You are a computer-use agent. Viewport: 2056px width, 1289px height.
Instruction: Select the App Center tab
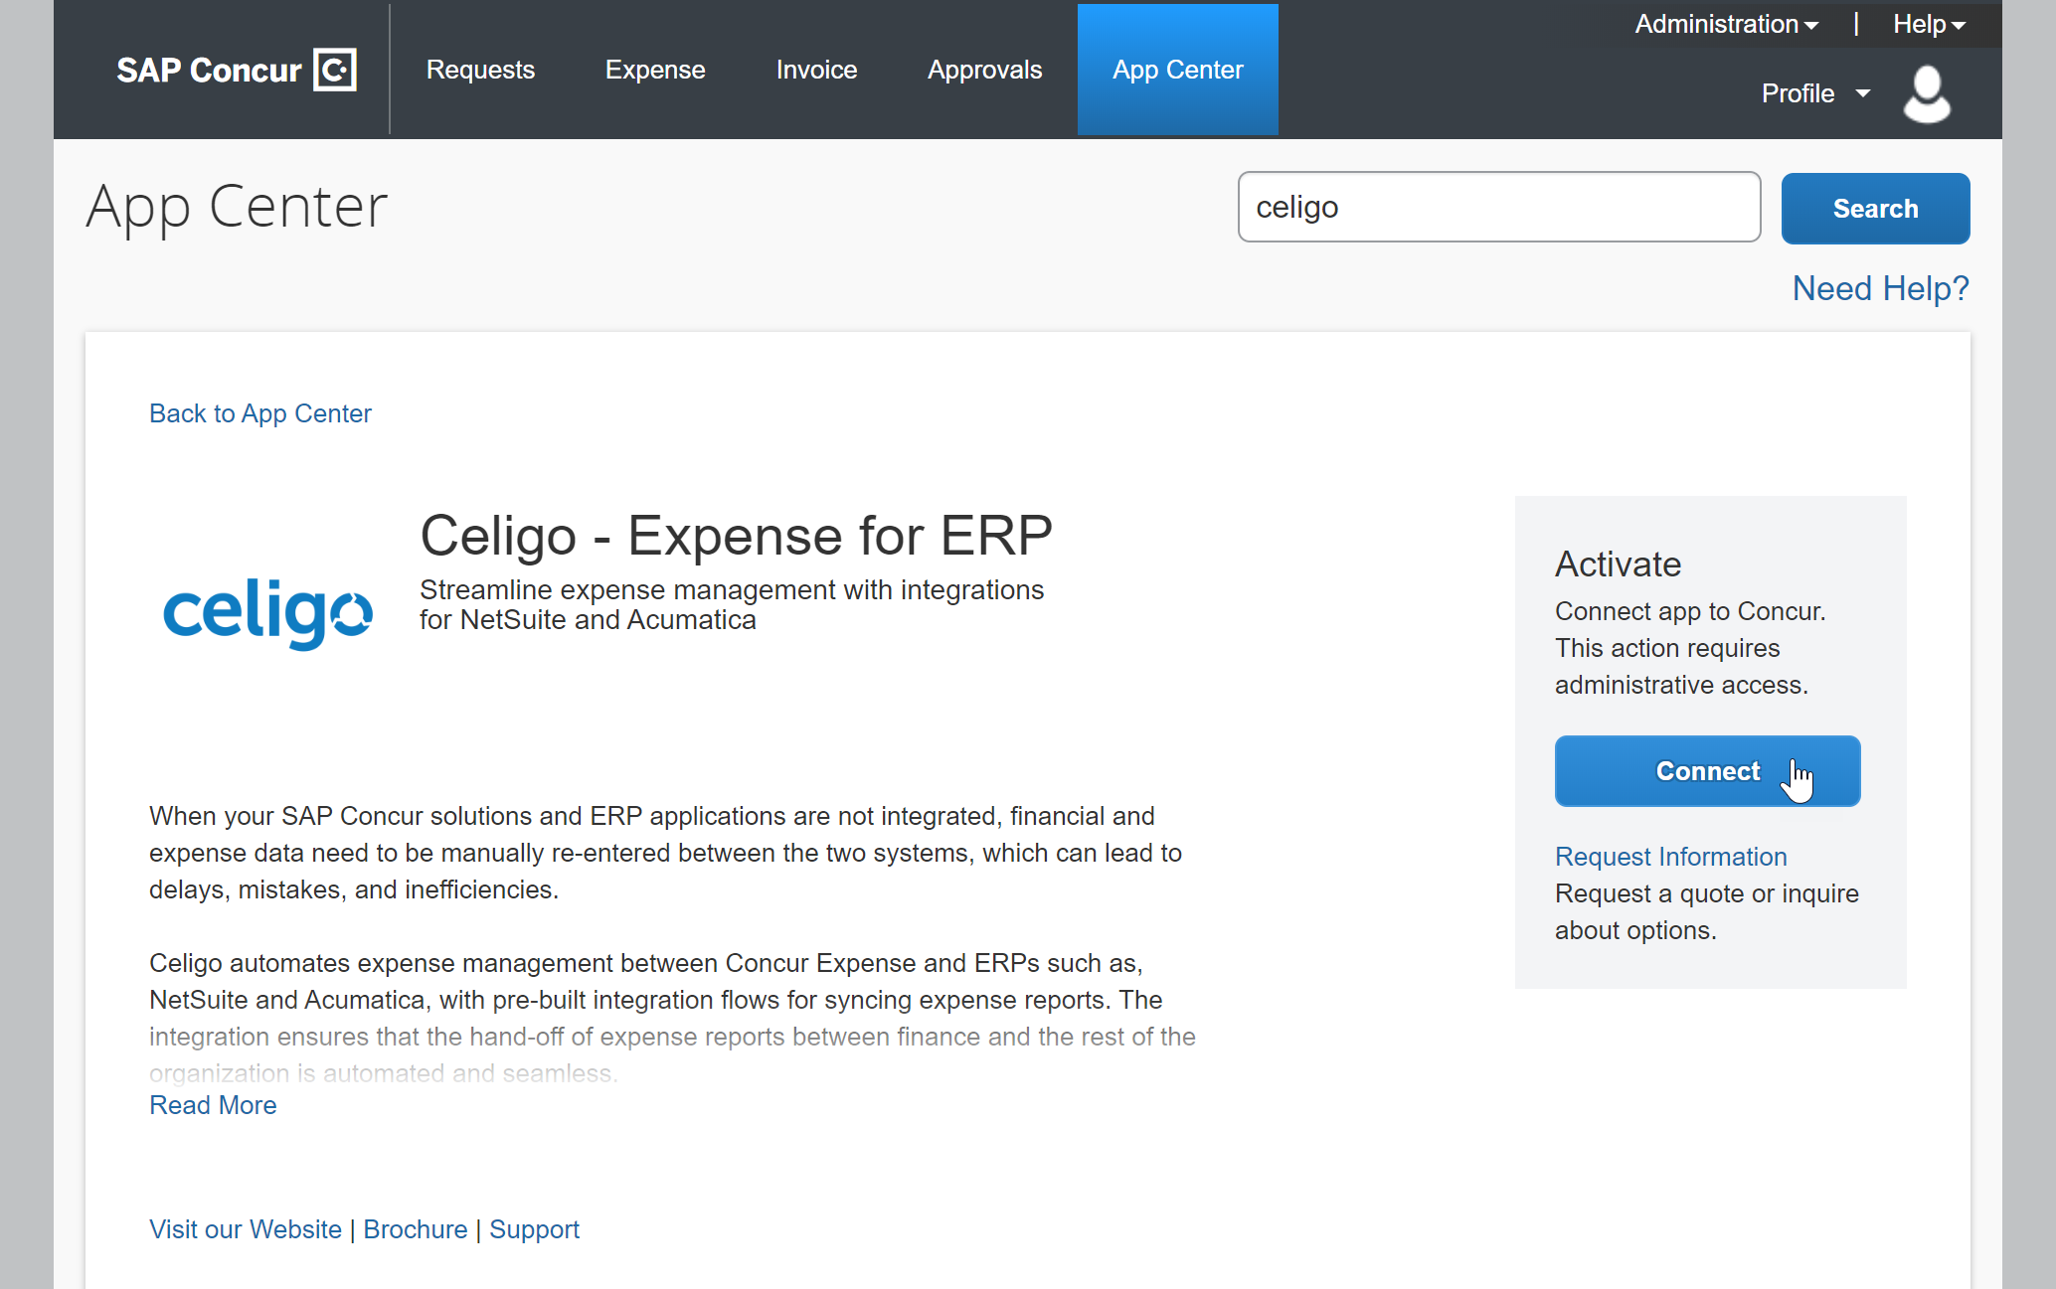pos(1177,70)
